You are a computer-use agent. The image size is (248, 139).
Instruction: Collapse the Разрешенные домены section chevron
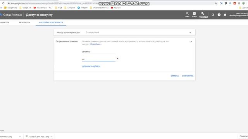(191, 42)
